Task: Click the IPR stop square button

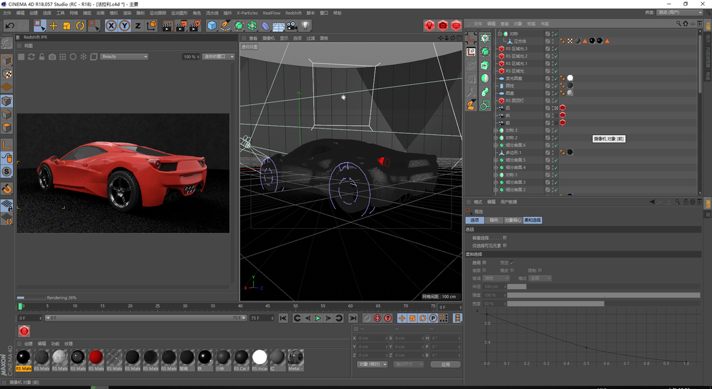Action: (21, 57)
